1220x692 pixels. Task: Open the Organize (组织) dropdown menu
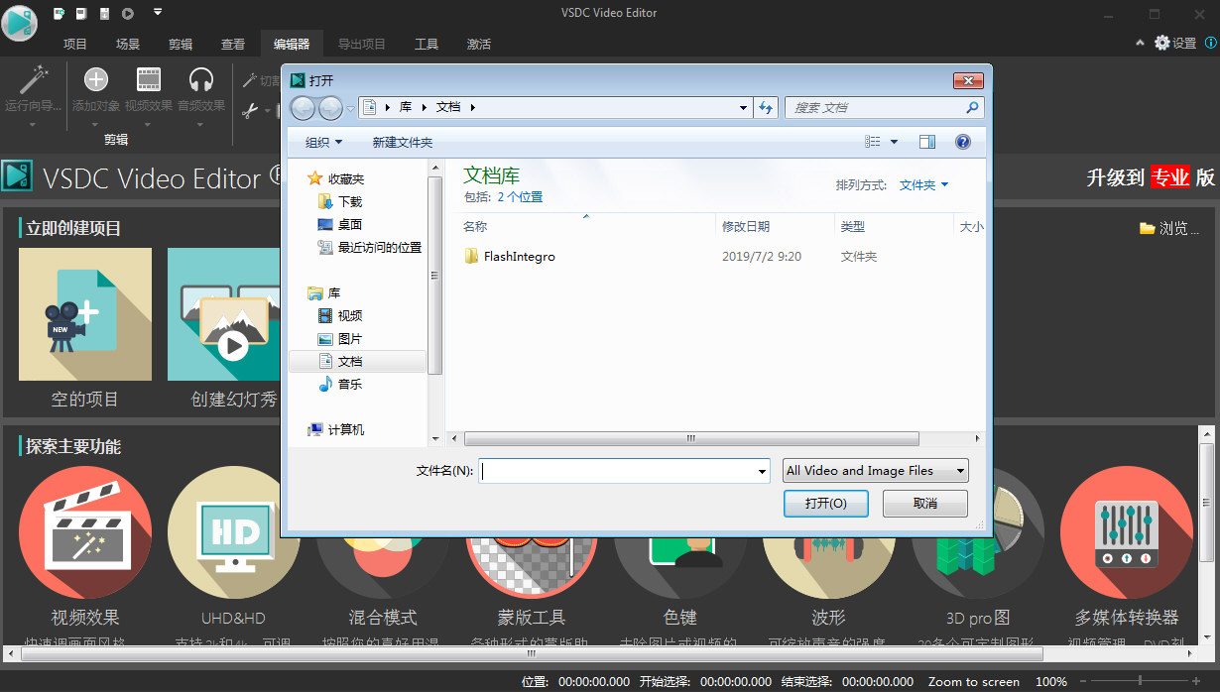[323, 143]
